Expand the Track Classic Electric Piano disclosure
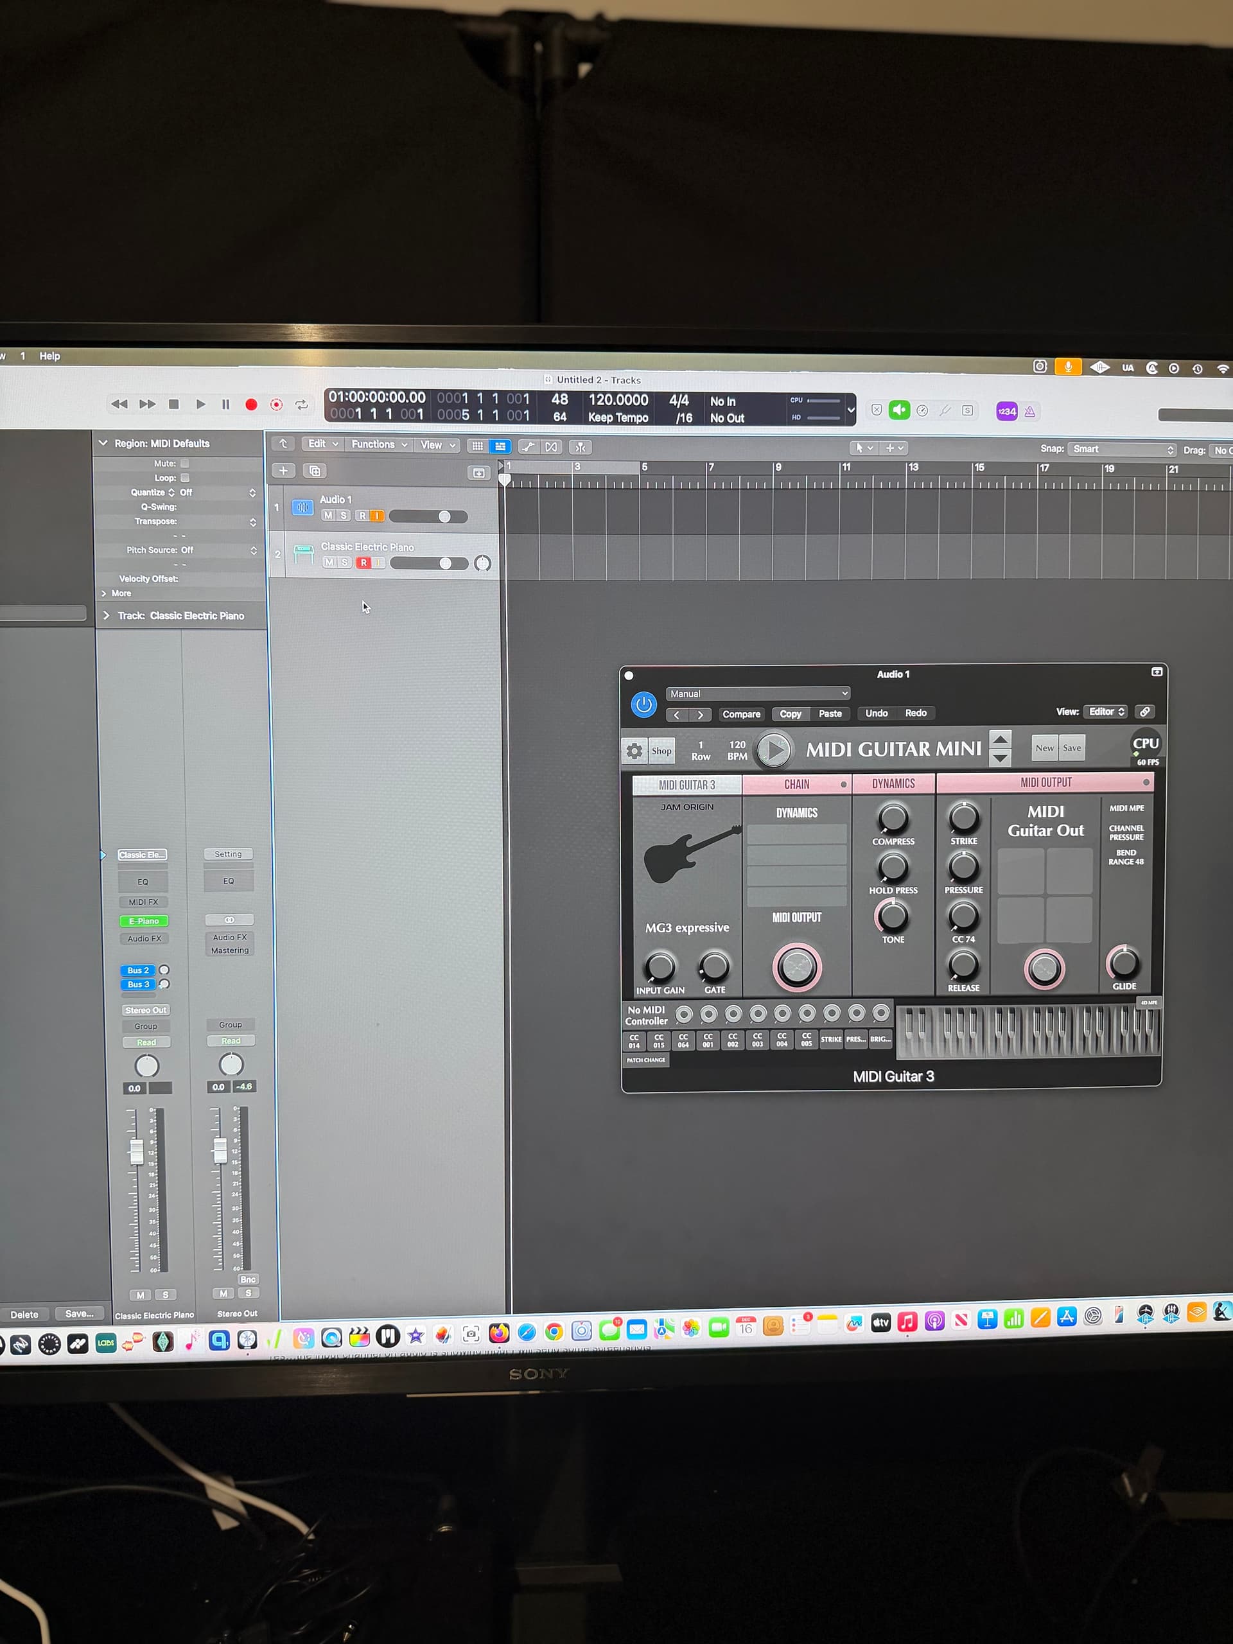This screenshot has height=1644, width=1233. tap(106, 615)
